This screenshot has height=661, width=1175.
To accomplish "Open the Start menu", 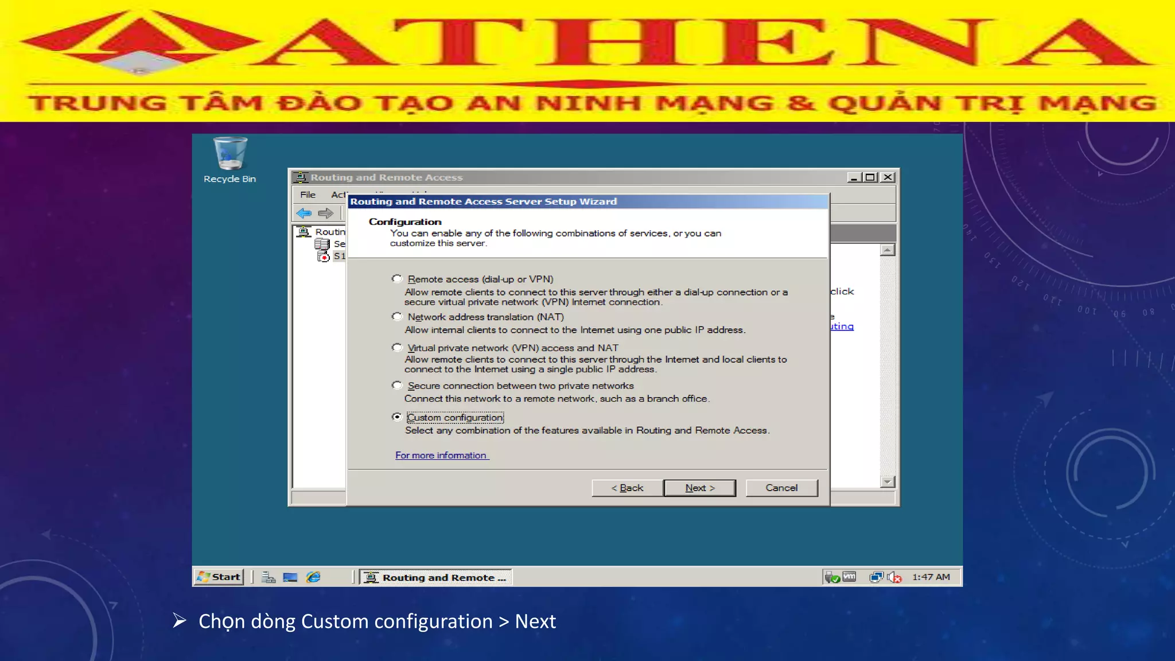I will click(219, 577).
